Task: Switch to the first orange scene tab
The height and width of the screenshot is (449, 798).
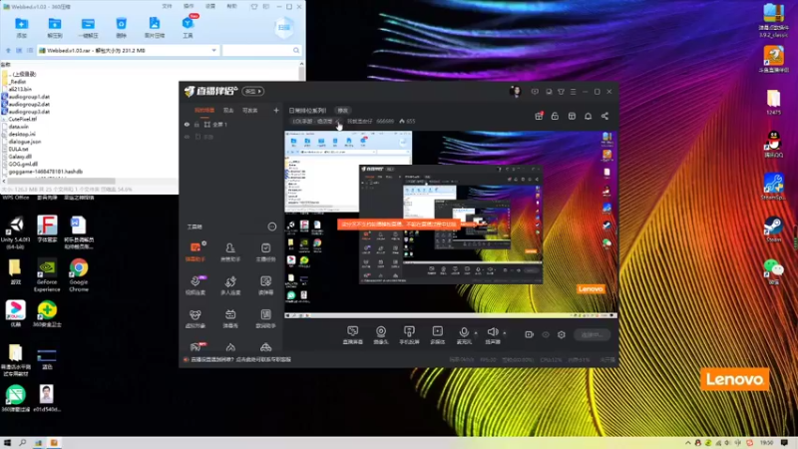Action: tap(204, 111)
